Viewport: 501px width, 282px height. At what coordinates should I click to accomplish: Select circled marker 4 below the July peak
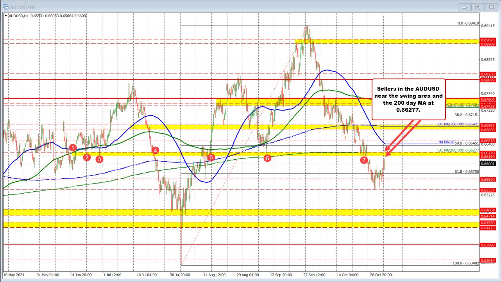(155, 150)
